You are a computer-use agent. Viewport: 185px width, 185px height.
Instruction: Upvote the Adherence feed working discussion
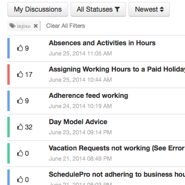[20, 101]
